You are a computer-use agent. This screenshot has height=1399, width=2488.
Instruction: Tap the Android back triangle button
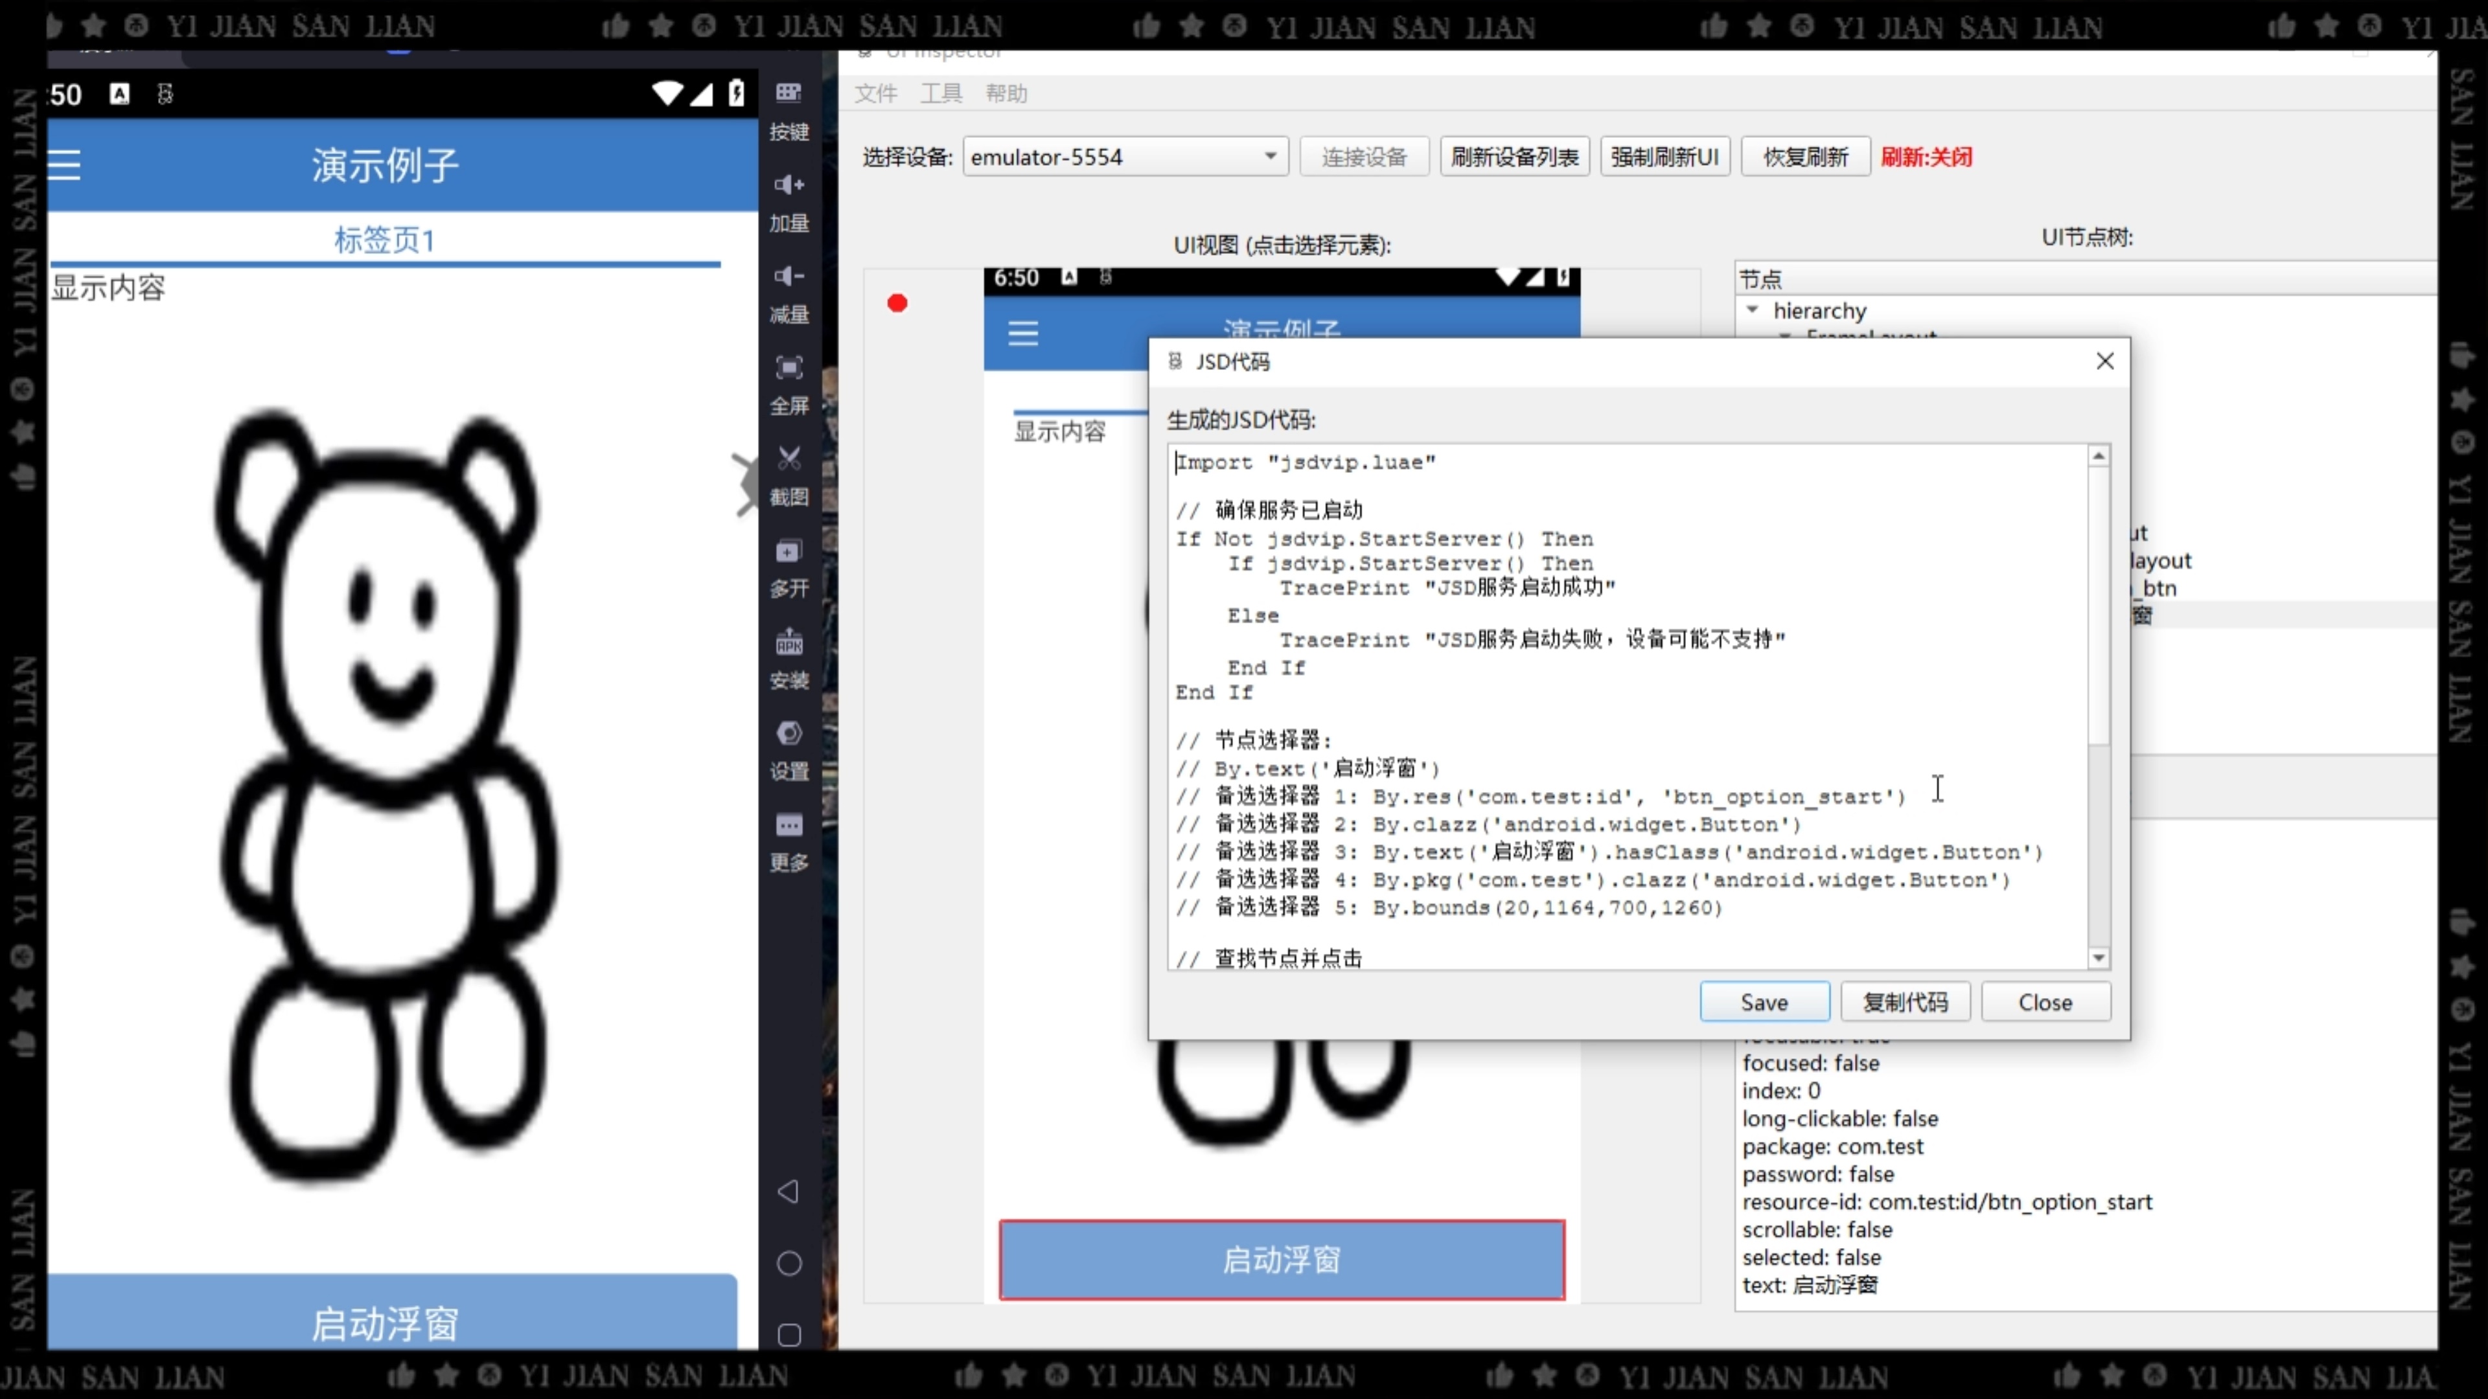pyautogui.click(x=788, y=1192)
